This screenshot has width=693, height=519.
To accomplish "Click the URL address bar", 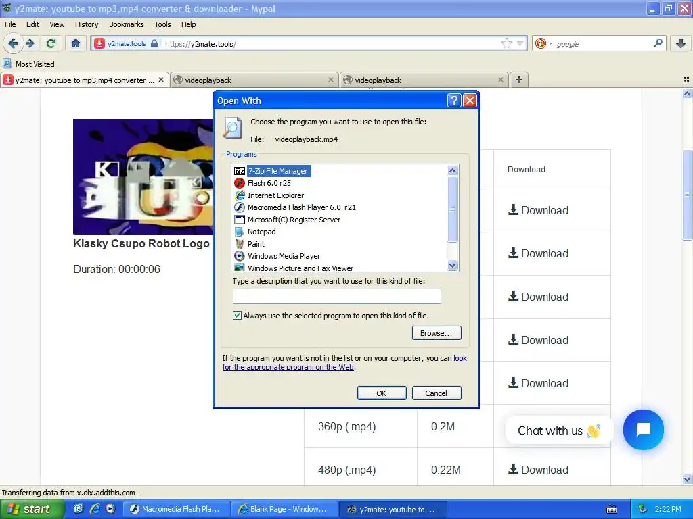I will point(332,44).
